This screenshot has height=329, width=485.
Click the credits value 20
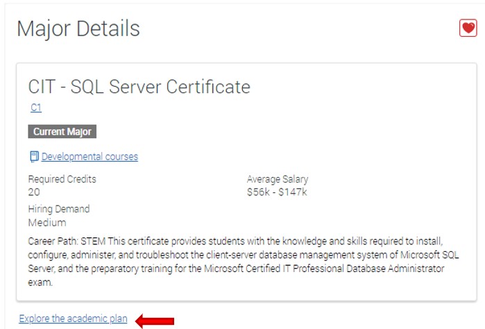34,192
